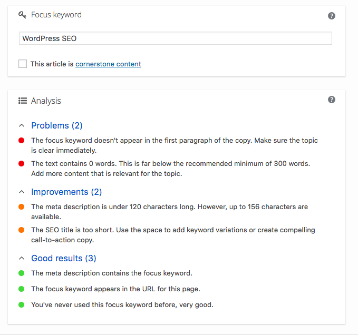The image size is (358, 335).
Task: Select text 'You've never used this focus keyword before'
Action: [x=104, y=304]
